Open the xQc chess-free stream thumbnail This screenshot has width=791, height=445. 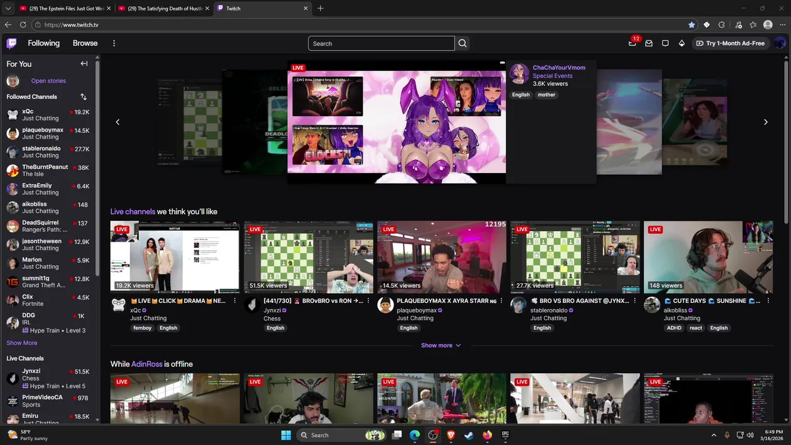coord(174,257)
